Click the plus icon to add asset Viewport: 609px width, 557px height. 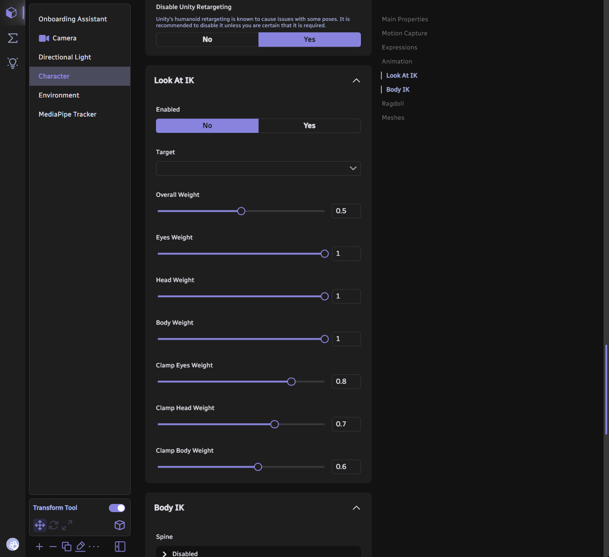39,547
